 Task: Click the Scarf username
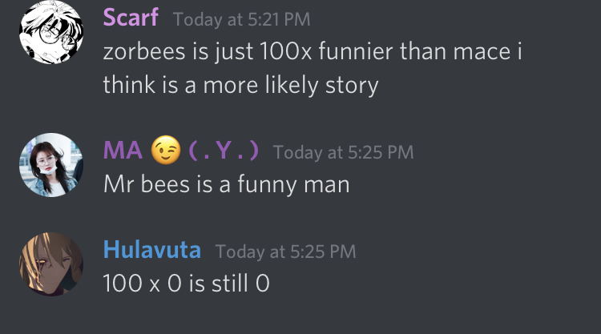(131, 17)
